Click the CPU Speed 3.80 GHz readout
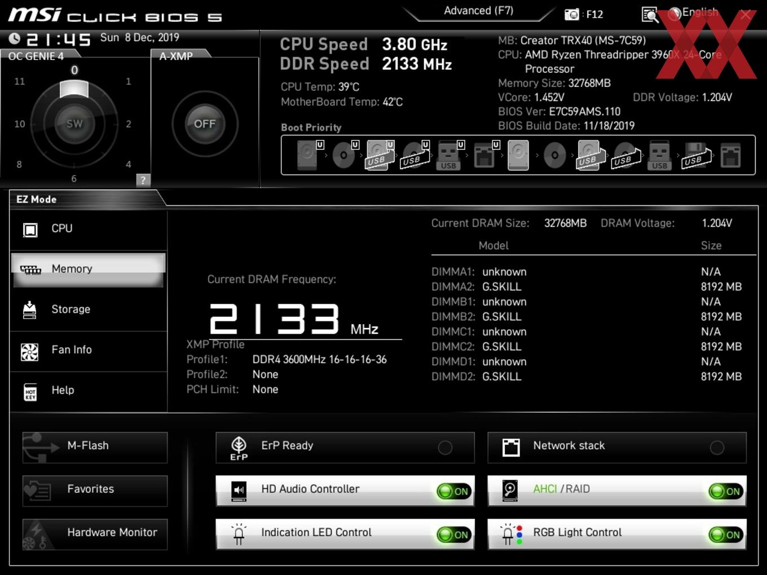This screenshot has height=575, width=767. point(364,45)
